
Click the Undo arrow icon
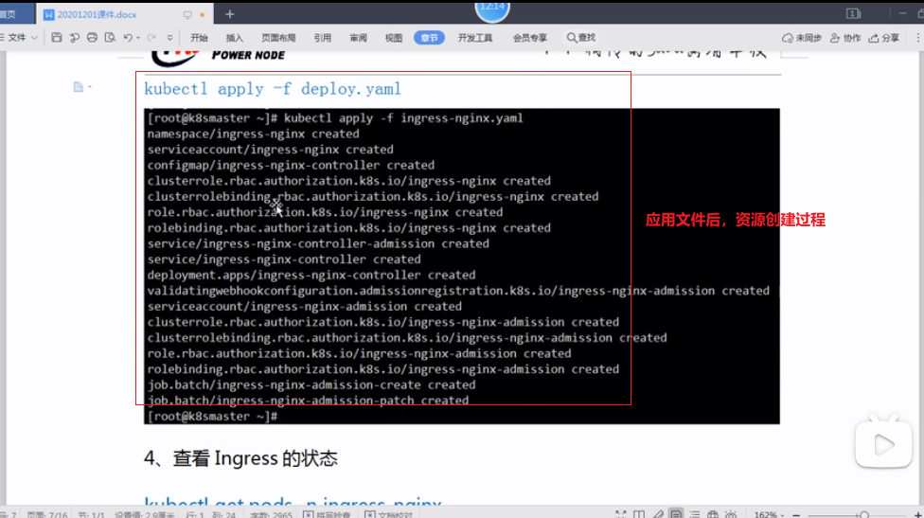(x=127, y=38)
